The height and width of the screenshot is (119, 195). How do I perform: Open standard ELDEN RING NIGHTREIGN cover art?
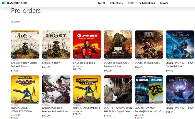point(180,89)
